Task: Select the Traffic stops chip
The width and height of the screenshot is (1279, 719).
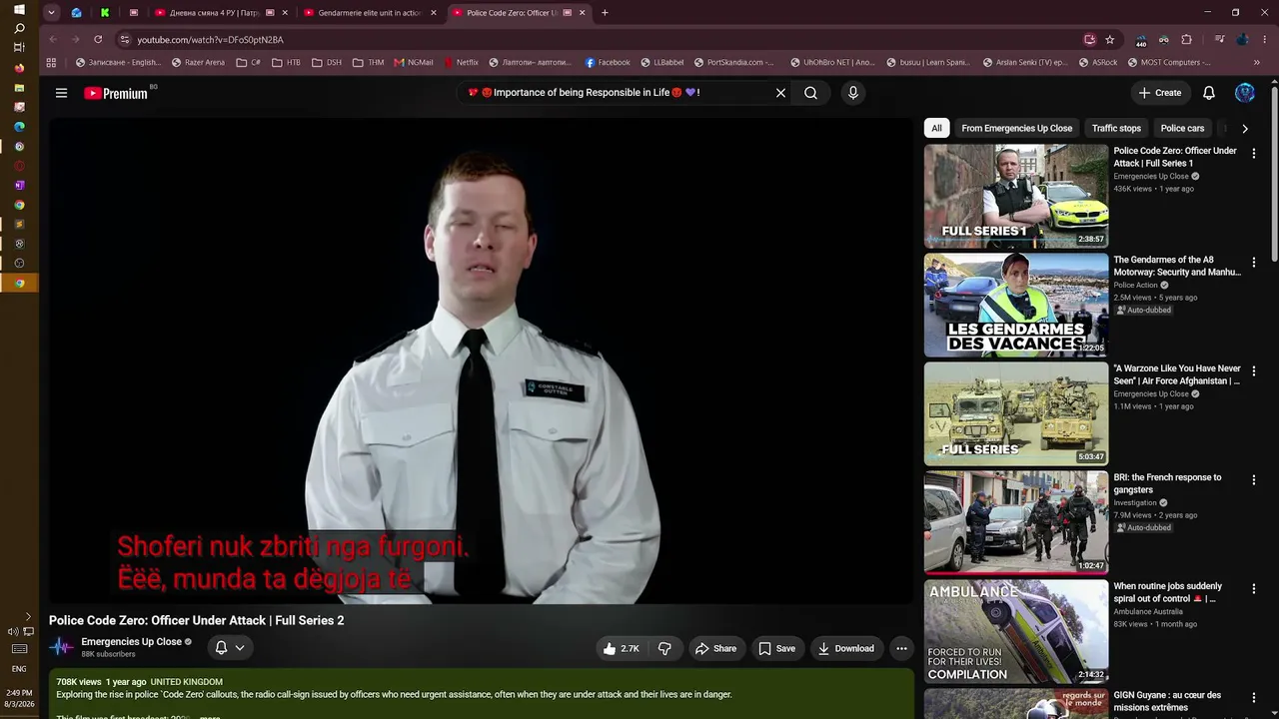Action: (x=1116, y=128)
